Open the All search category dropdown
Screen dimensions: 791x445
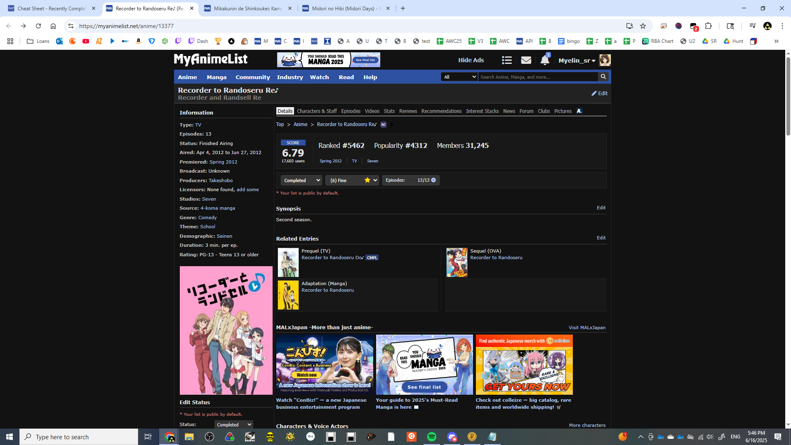459,77
